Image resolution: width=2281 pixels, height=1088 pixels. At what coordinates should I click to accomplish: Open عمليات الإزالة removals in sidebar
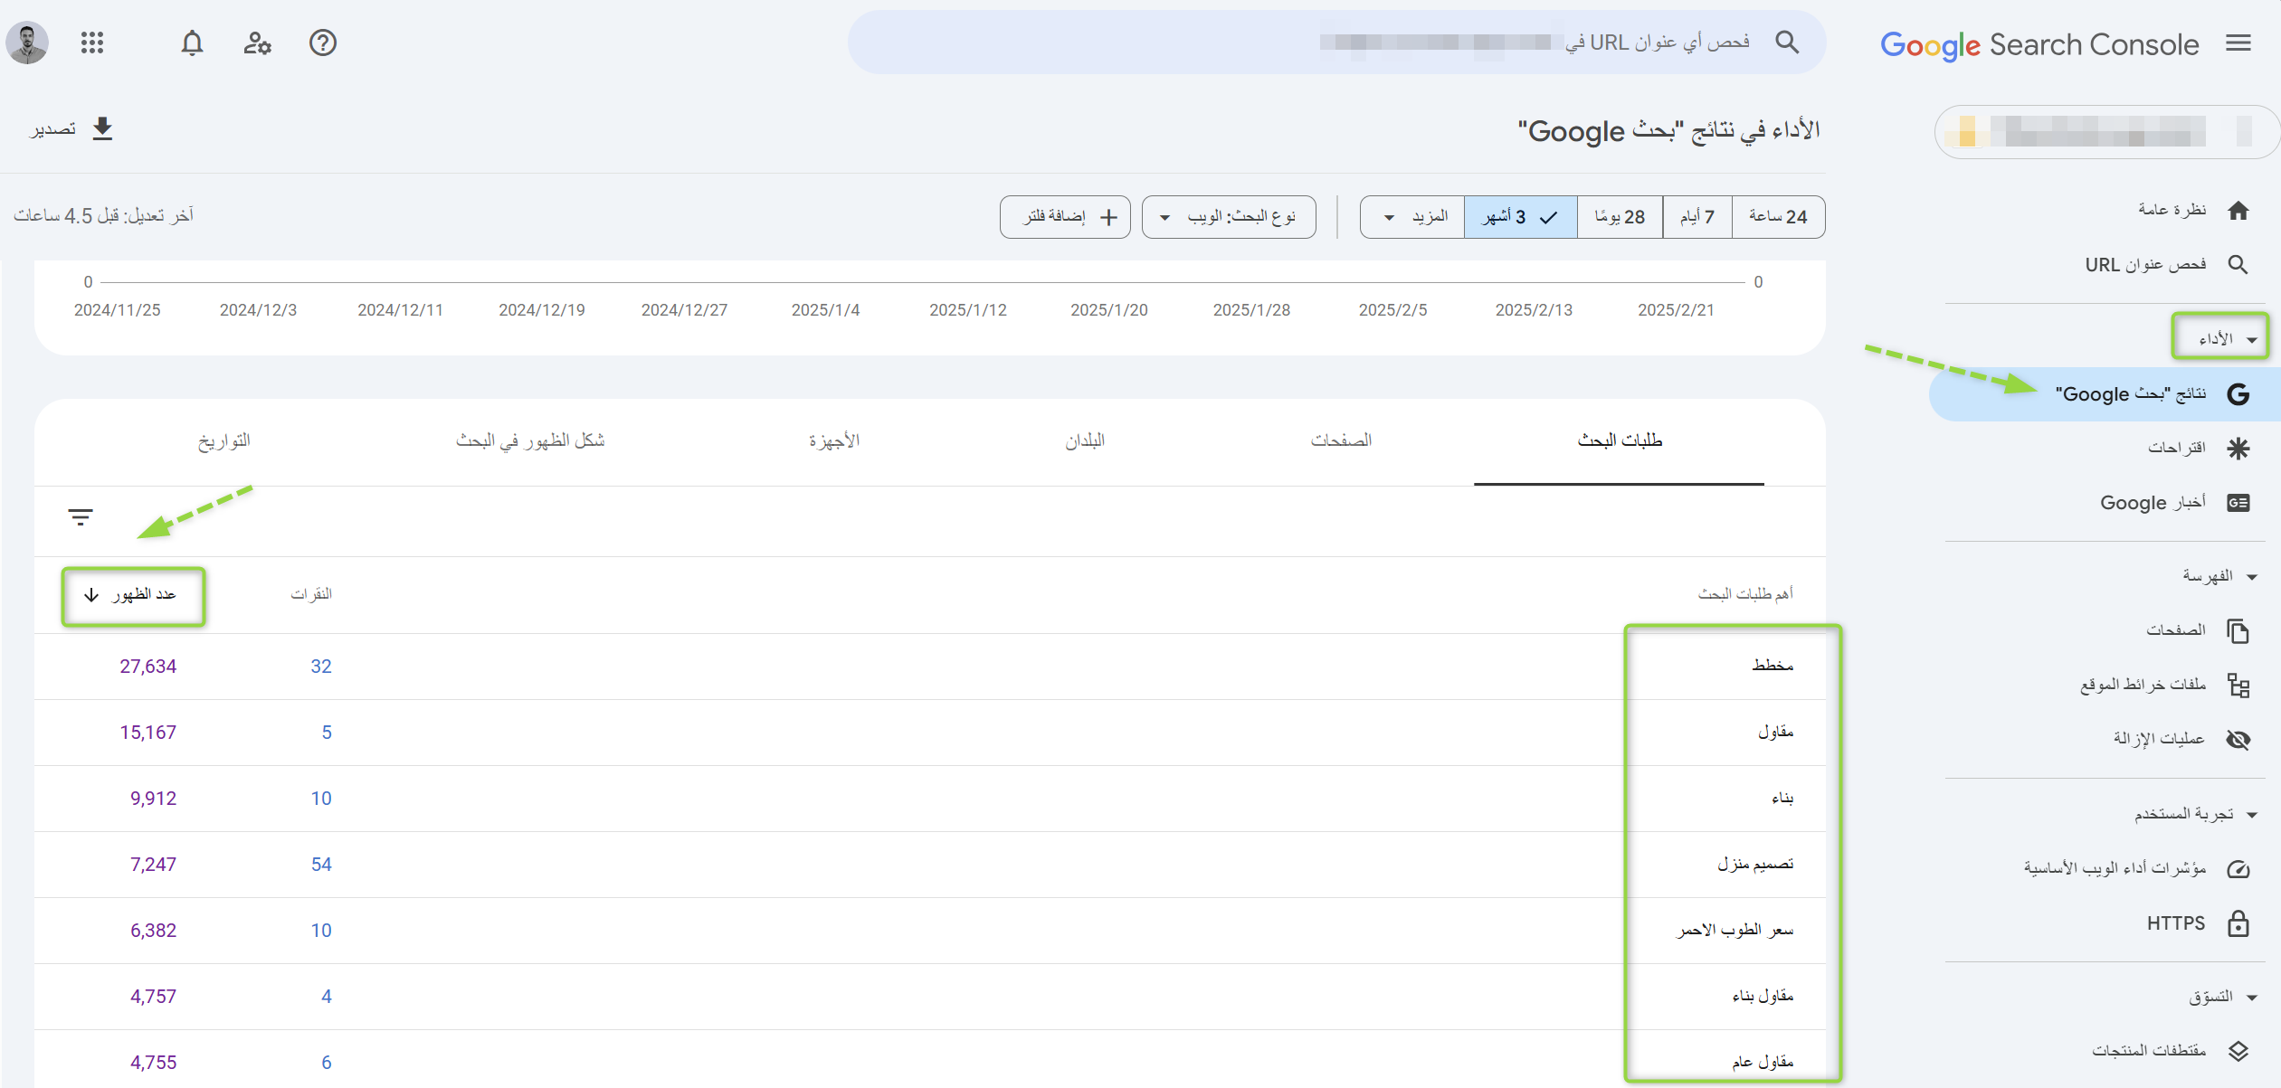tap(2162, 739)
